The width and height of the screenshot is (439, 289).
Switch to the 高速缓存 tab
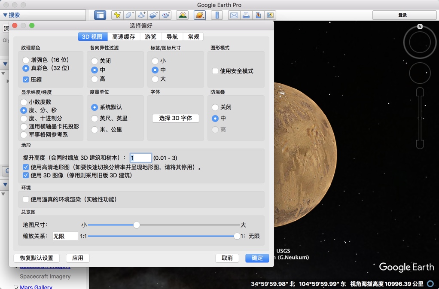tap(124, 37)
